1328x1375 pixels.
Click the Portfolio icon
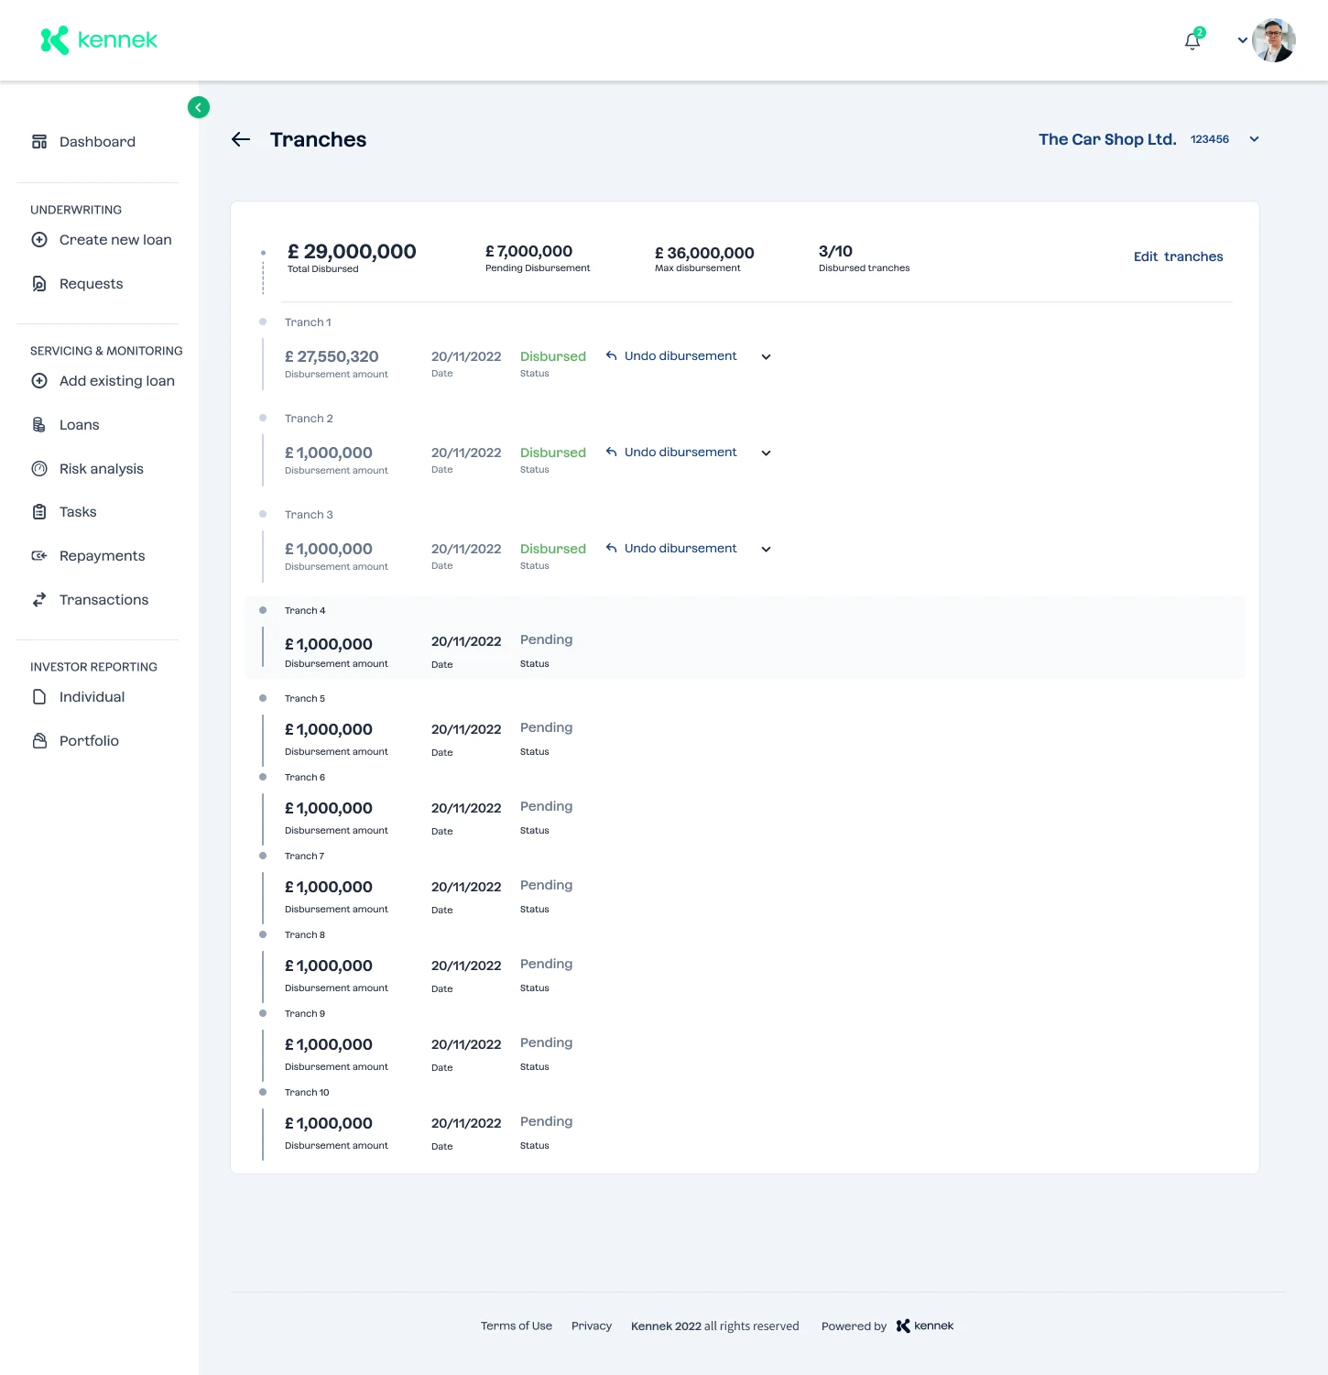pyautogui.click(x=39, y=741)
